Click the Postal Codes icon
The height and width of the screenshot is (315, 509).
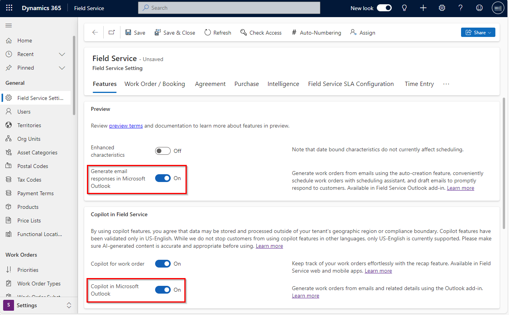[9, 166]
